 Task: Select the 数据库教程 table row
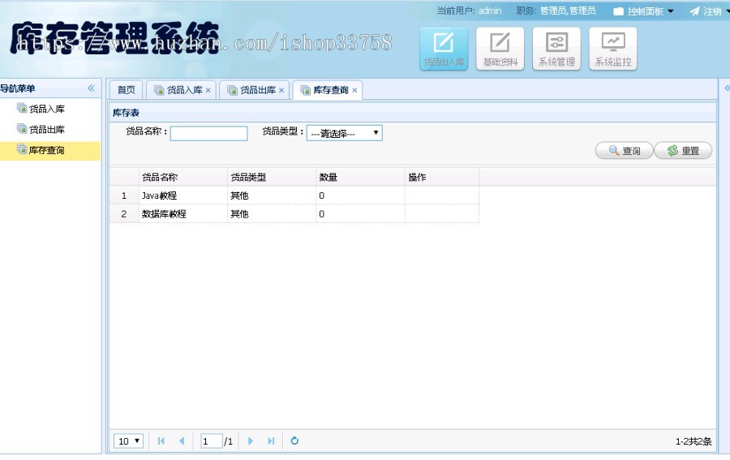[x=294, y=213]
